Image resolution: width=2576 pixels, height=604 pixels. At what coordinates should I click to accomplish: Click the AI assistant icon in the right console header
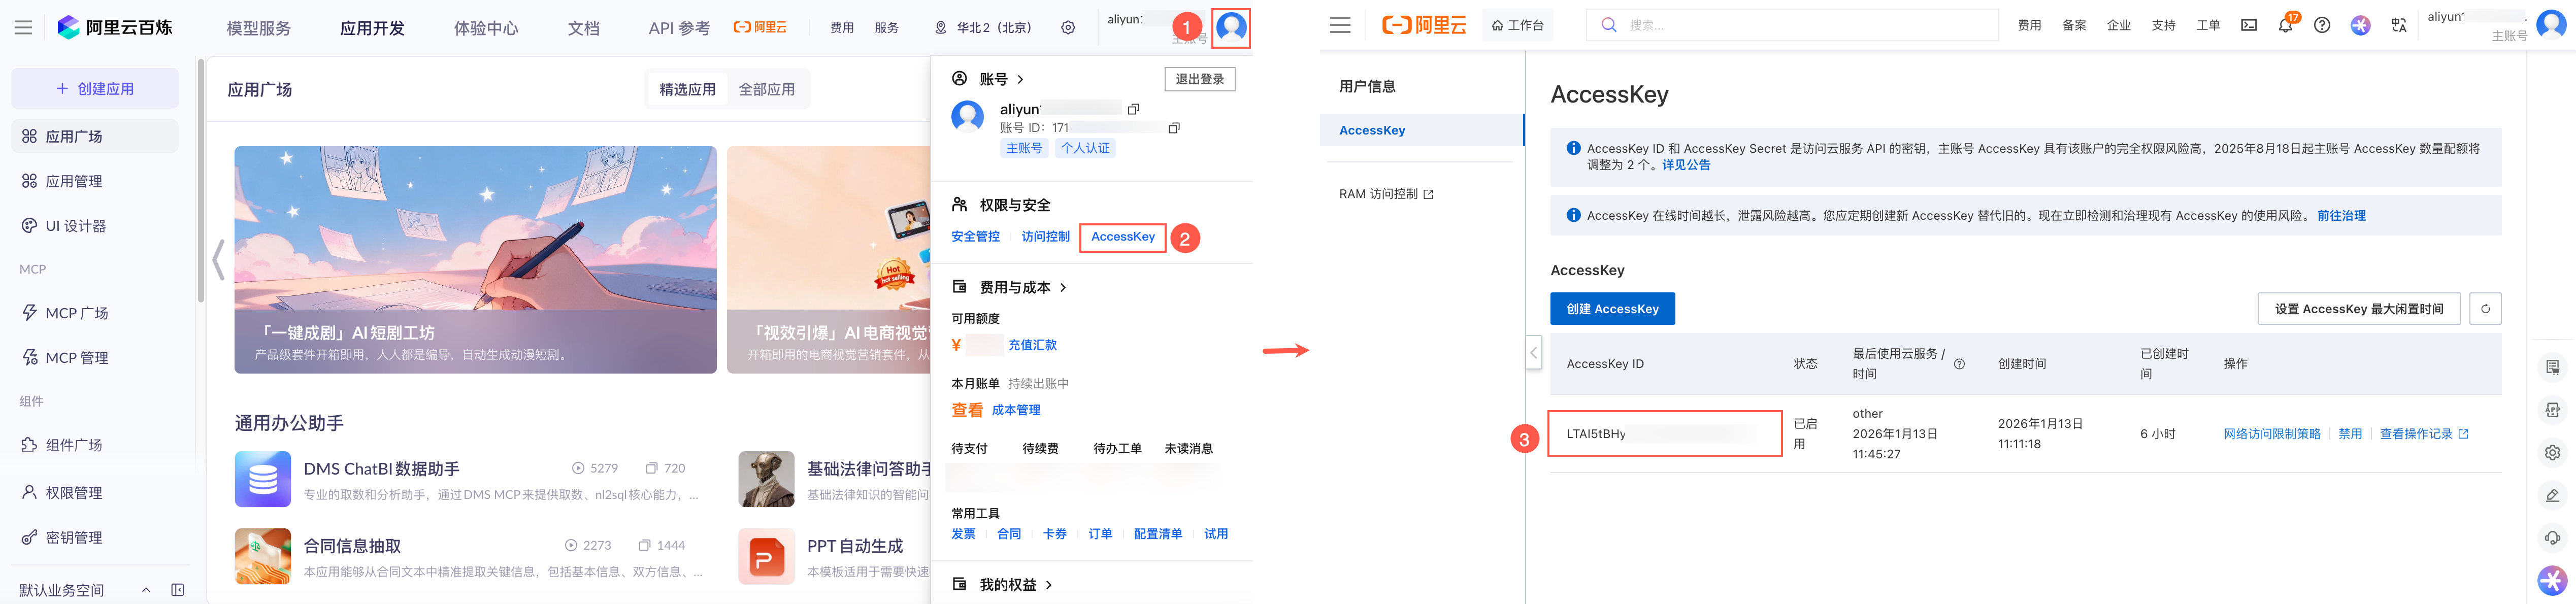2360,26
